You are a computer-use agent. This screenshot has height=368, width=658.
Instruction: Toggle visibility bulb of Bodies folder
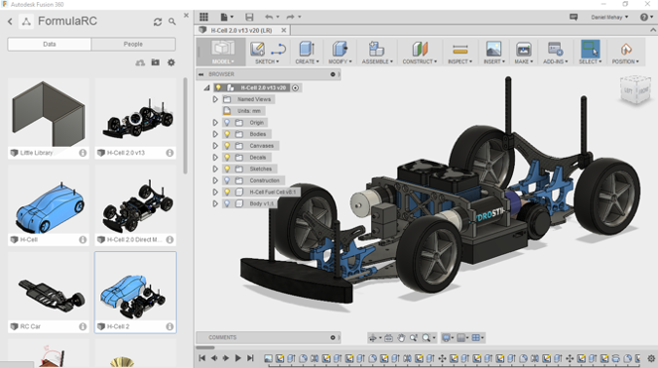tap(227, 134)
